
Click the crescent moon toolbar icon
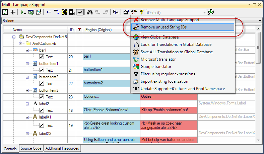point(64,12)
